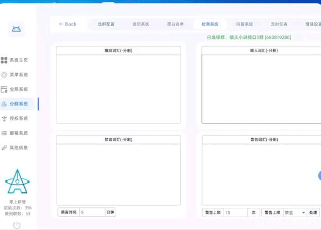Click the selected group text 已选择群
This screenshot has height=230, width=321.
249,37
